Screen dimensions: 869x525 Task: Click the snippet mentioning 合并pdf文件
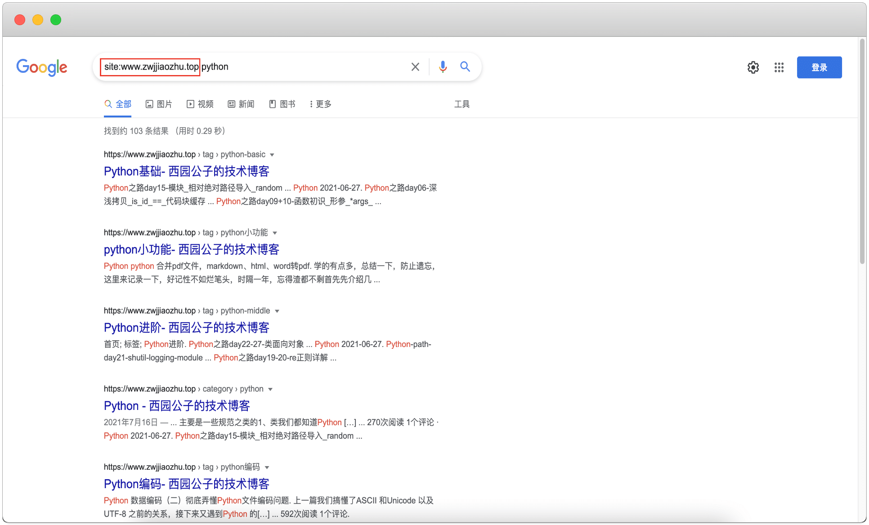pyautogui.click(x=270, y=273)
